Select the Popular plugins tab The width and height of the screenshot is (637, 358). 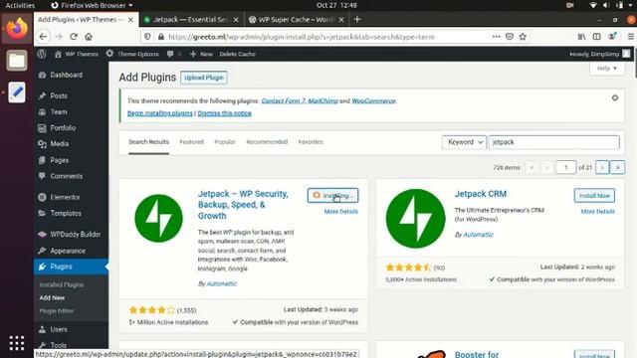coord(225,142)
